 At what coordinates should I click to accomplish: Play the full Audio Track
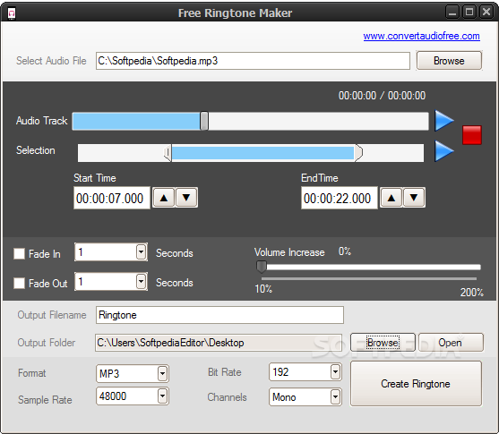point(444,121)
